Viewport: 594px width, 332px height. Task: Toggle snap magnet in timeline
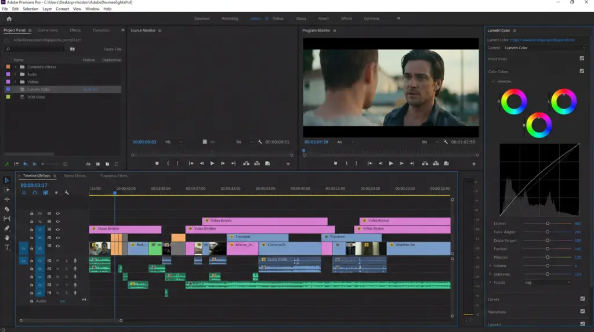coord(34,193)
